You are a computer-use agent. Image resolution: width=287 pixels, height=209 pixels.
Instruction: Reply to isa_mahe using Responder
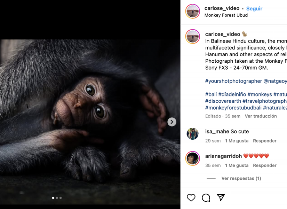(265, 141)
